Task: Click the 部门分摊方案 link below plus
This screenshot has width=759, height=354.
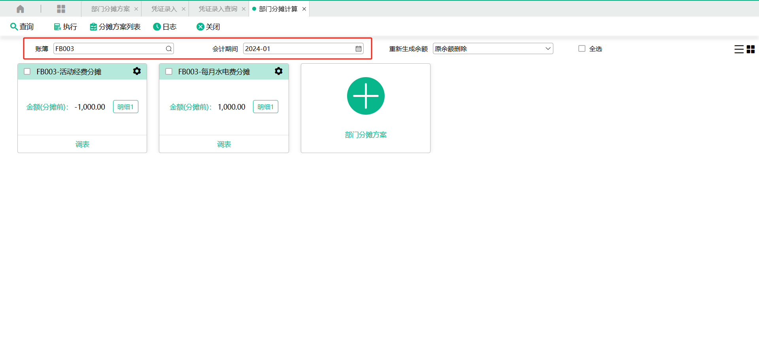Action: pos(366,135)
